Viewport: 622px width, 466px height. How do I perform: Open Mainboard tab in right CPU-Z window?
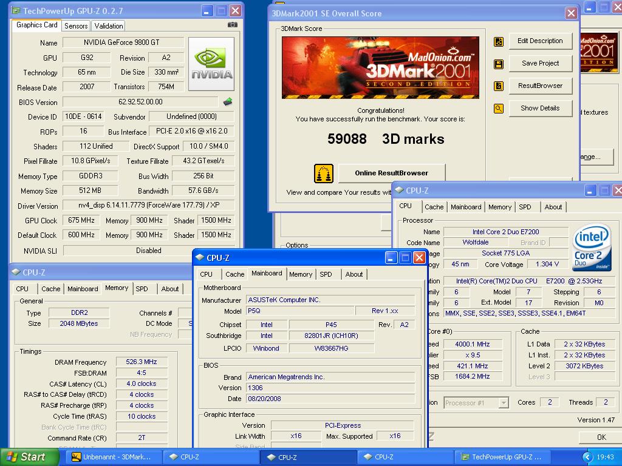[466, 207]
